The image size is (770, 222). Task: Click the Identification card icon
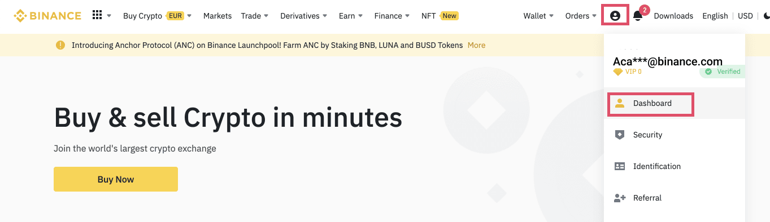(620, 166)
